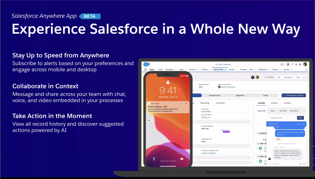Click the thumbs-up reaction in chat
Screen dimensions: 315x179
click(278, 139)
